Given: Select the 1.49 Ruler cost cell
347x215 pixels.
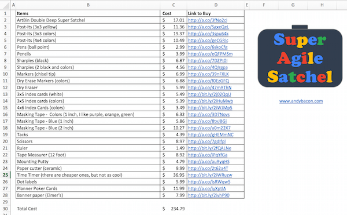Looking at the screenshot, I should tap(173, 148).
